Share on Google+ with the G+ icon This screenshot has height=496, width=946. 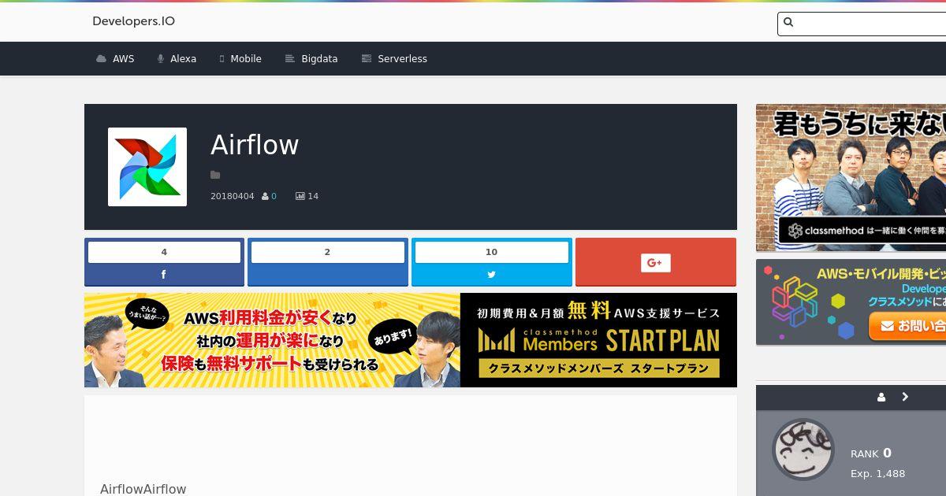[656, 263]
